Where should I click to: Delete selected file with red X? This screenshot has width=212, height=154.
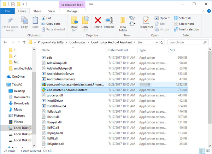98,20
